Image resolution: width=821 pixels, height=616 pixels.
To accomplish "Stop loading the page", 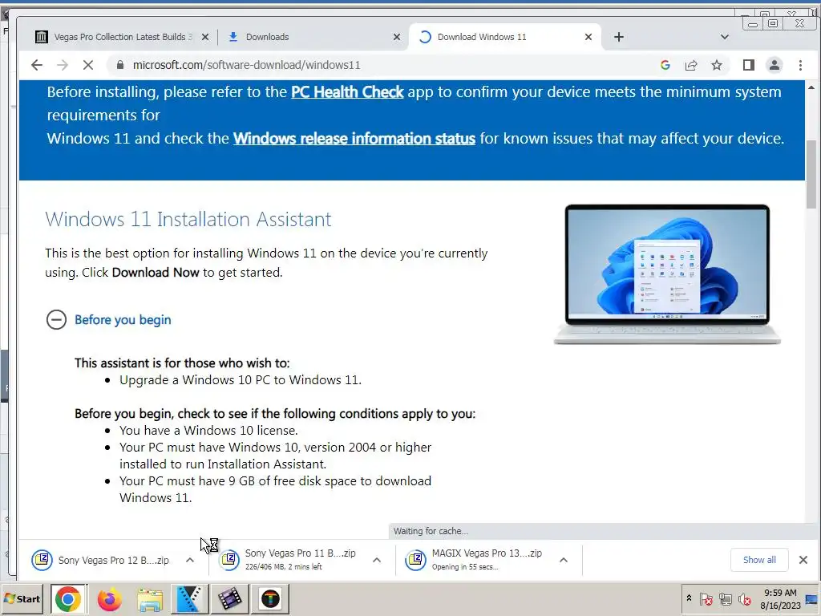I will tap(88, 65).
